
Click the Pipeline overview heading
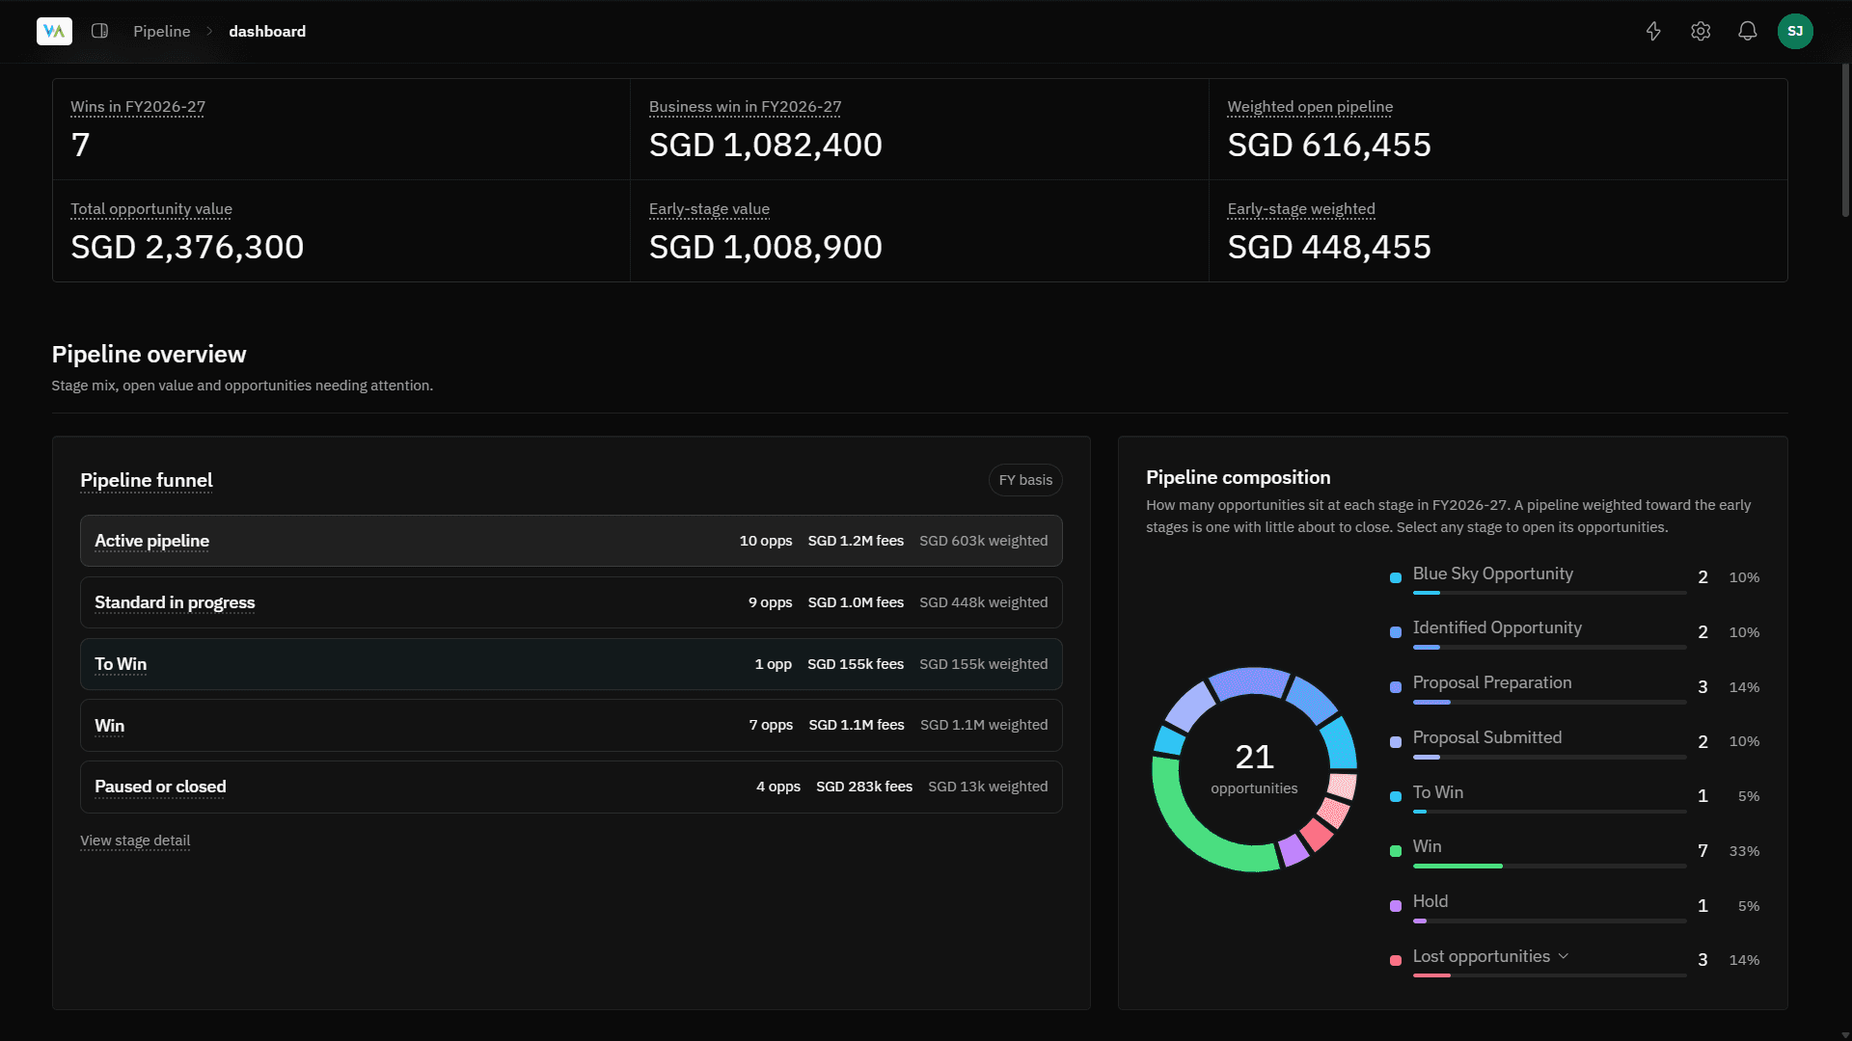coord(149,354)
